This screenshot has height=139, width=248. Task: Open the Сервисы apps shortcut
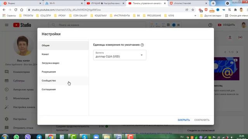point(9,15)
